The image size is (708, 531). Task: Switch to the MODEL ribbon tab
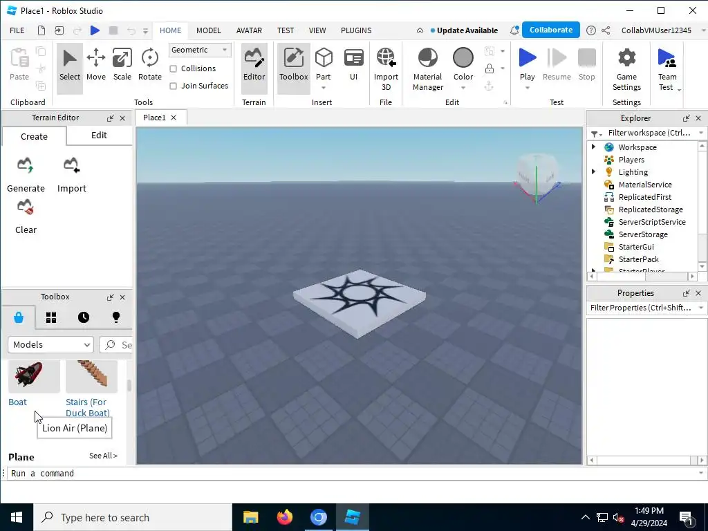click(209, 30)
